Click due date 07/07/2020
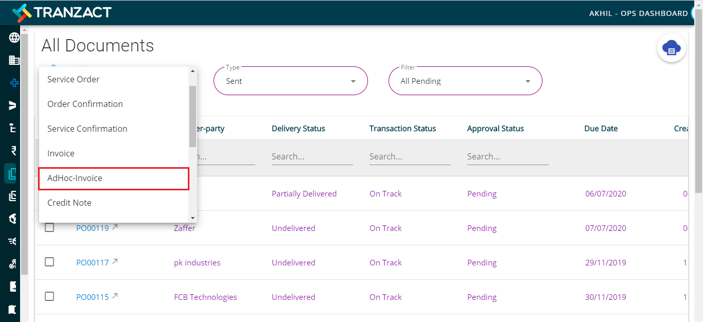This screenshot has height=322, width=703. tap(606, 228)
